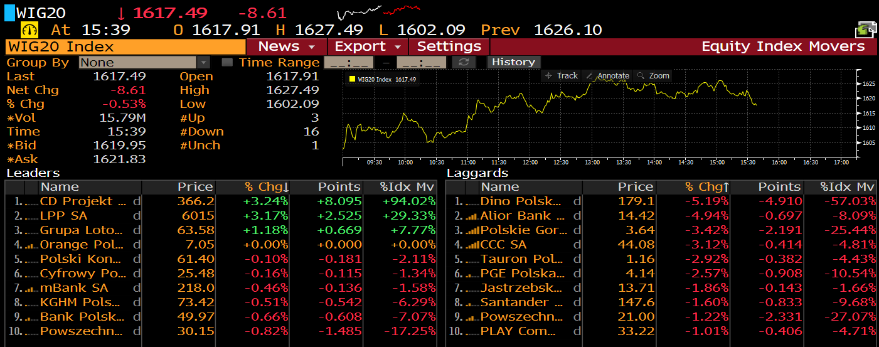Click the signal bars icon beside Polskie Gor
Screen dimensions: 879x347
click(x=474, y=230)
